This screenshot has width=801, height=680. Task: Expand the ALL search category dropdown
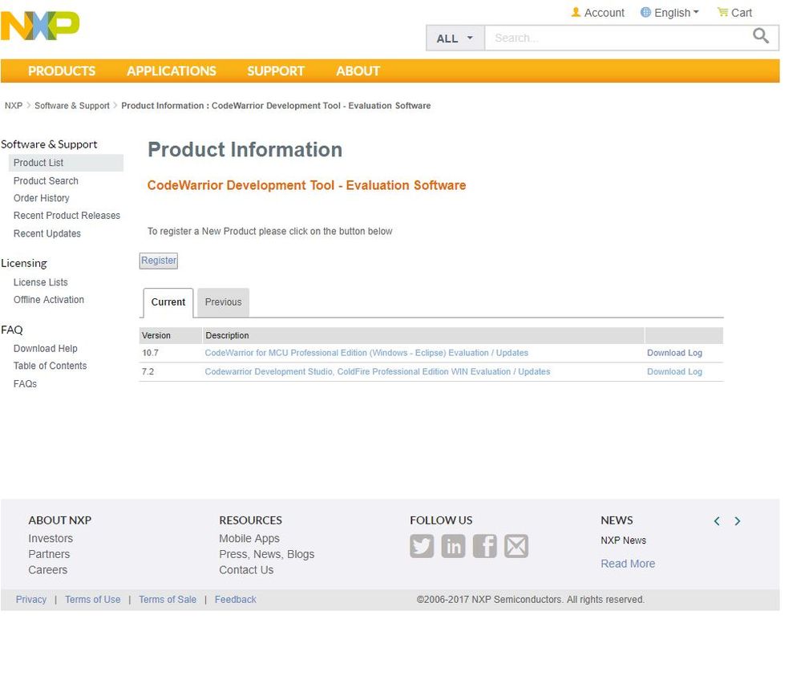point(455,38)
